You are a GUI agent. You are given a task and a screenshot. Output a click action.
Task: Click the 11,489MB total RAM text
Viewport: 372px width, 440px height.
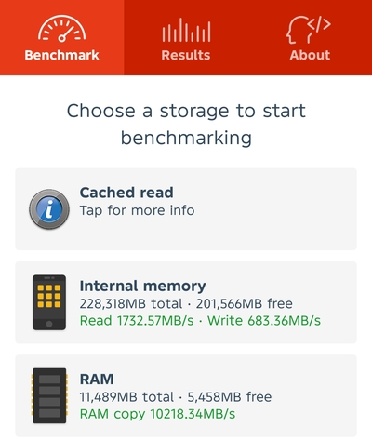tap(126, 397)
